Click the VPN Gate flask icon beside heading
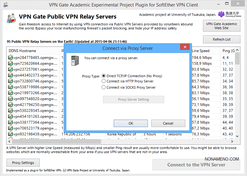This screenshot has height=176, width=247. [x=11, y=18]
